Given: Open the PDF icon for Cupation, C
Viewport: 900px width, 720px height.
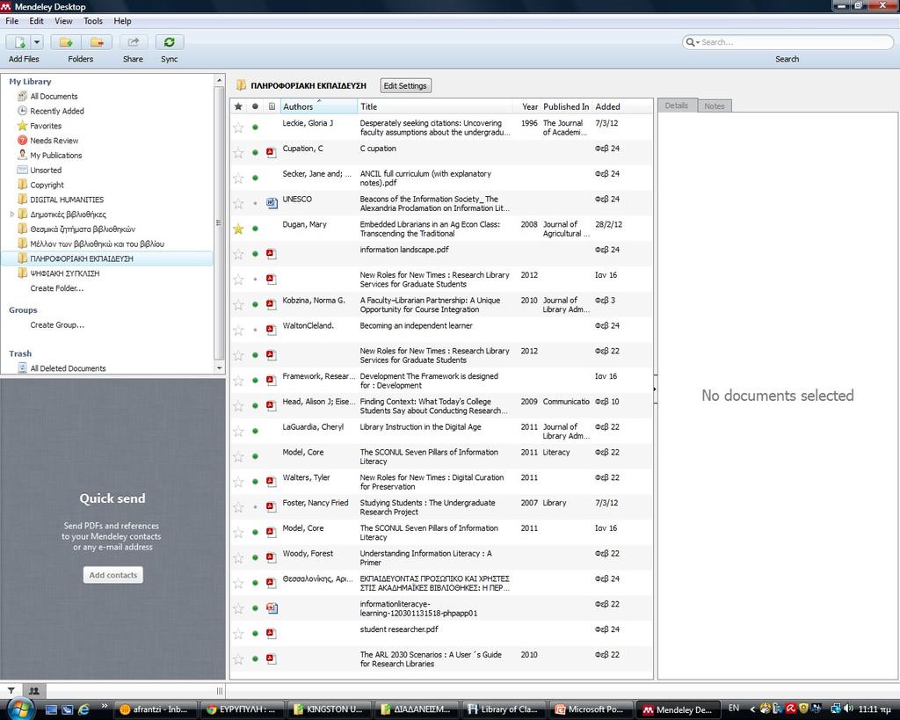Looking at the screenshot, I should [x=272, y=153].
